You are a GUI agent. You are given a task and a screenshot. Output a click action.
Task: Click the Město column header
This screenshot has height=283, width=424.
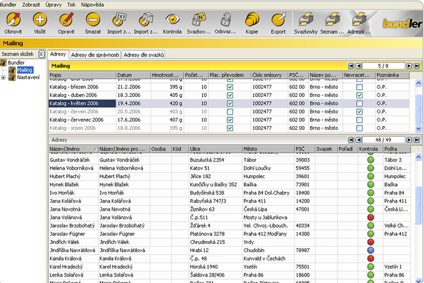(x=268, y=149)
